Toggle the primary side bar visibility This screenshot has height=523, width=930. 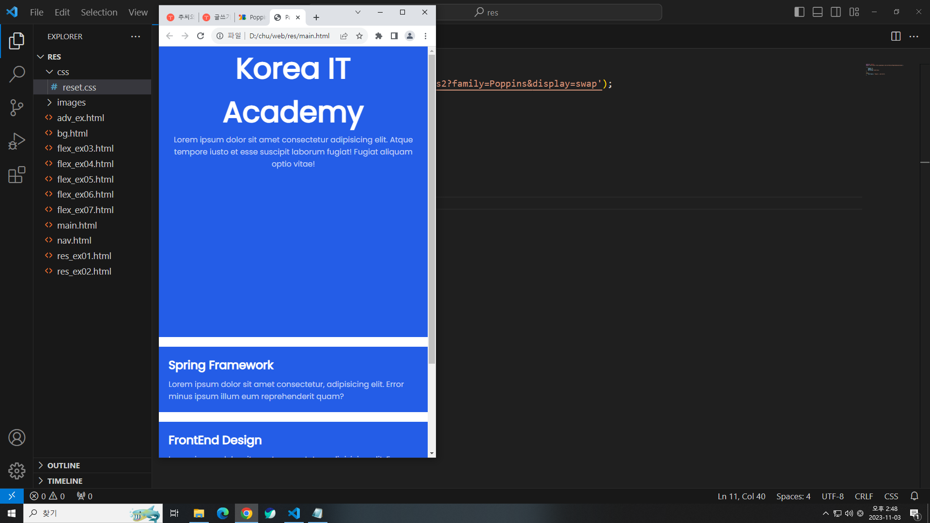[799, 12]
